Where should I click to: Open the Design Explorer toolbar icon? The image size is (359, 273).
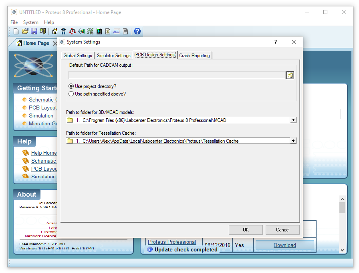coord(99,31)
